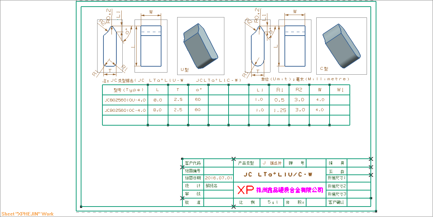The width and height of the screenshot is (433, 217).
Task: Click the 单位(Unit):毫米(Millimetre) note
Action: pyautogui.click(x=305, y=79)
